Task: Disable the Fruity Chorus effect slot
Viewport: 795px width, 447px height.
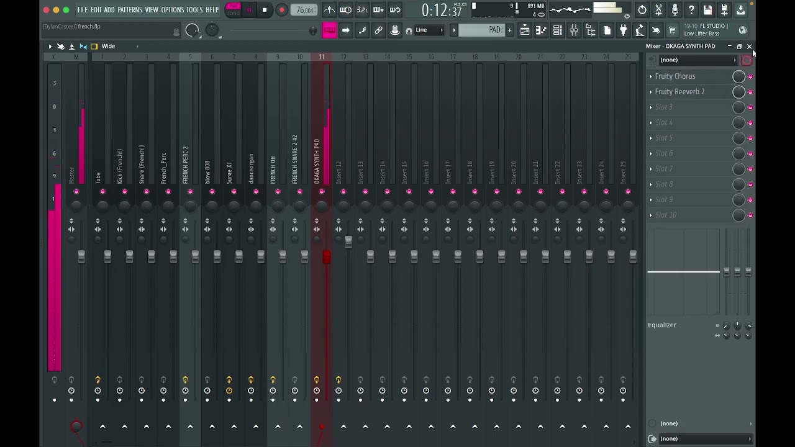Action: [x=750, y=77]
